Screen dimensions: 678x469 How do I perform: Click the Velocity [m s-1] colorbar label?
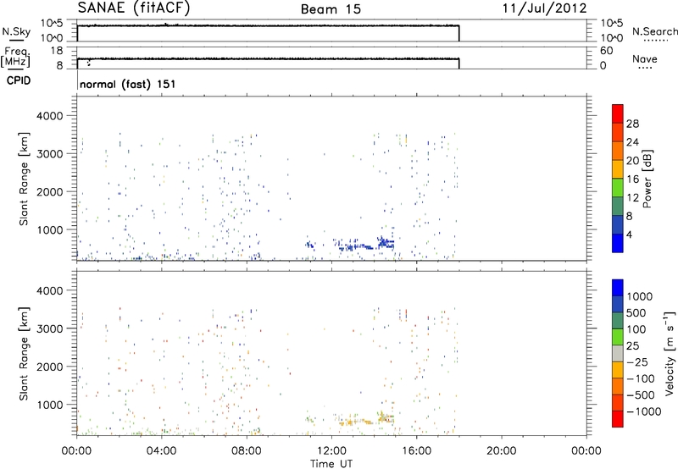tap(670, 353)
